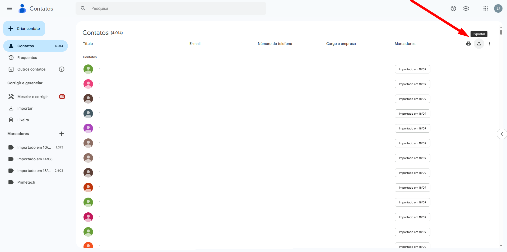Select the Primetech label
This screenshot has width=507, height=252.
tap(26, 182)
